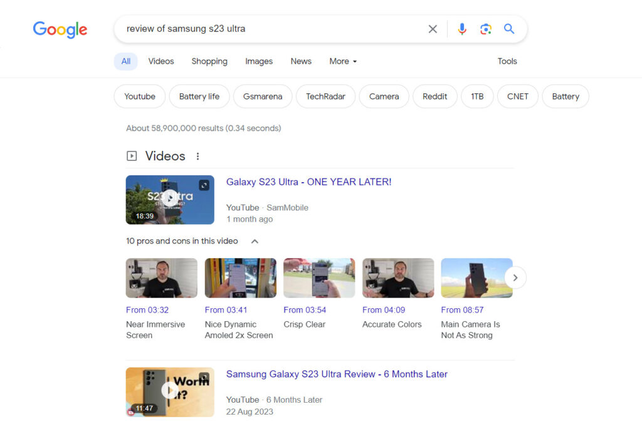Switch to the News results tab
This screenshot has width=642, height=424.
click(301, 61)
